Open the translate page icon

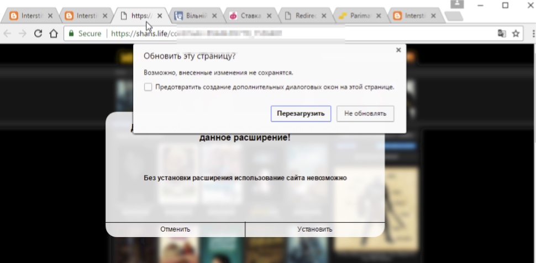click(502, 34)
